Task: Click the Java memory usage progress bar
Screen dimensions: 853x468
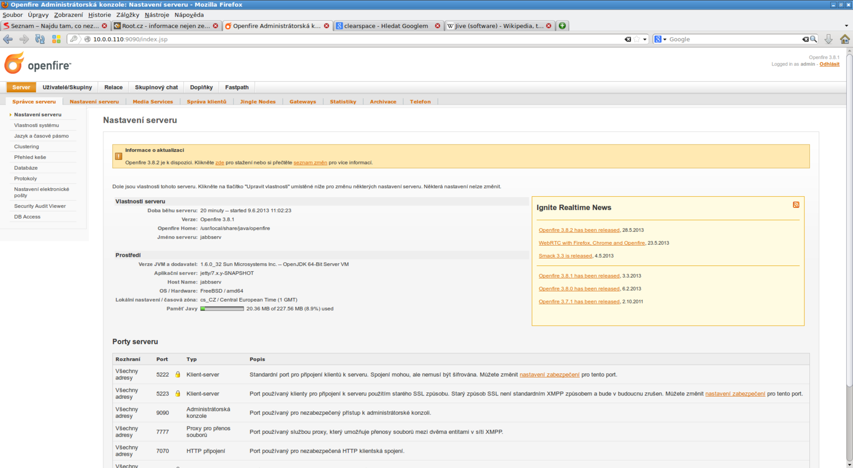Action: pos(222,309)
